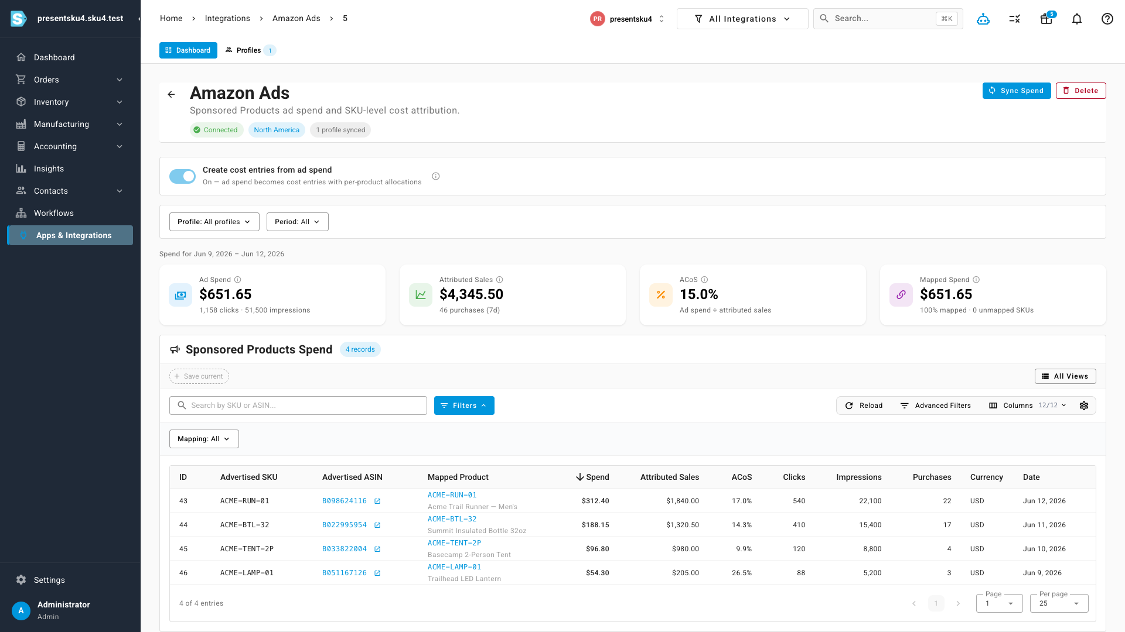The image size is (1125, 632).
Task: Open the Columns 12/12 dropdown
Action: tap(1028, 406)
